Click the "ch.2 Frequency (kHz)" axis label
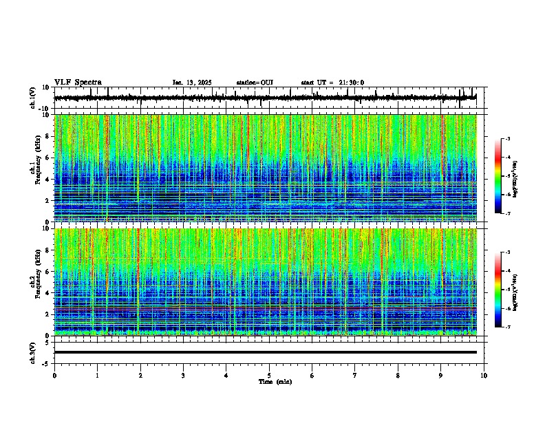The height and width of the screenshot is (421, 545). 35,273
